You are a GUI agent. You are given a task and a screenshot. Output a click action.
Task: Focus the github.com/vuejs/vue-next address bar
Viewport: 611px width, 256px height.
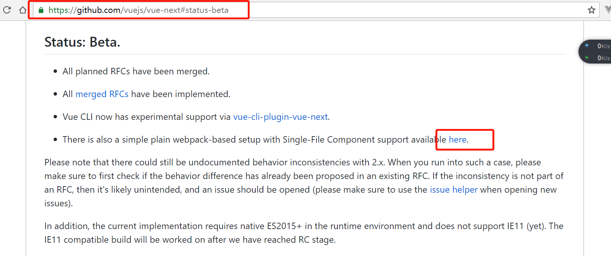point(316,10)
